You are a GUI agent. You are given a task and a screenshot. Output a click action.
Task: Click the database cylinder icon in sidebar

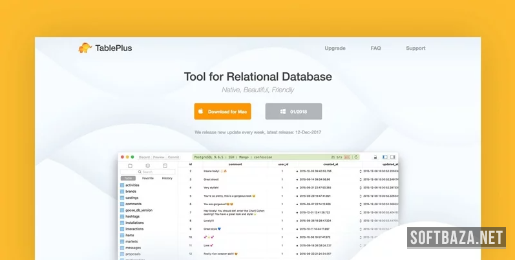[x=147, y=166]
